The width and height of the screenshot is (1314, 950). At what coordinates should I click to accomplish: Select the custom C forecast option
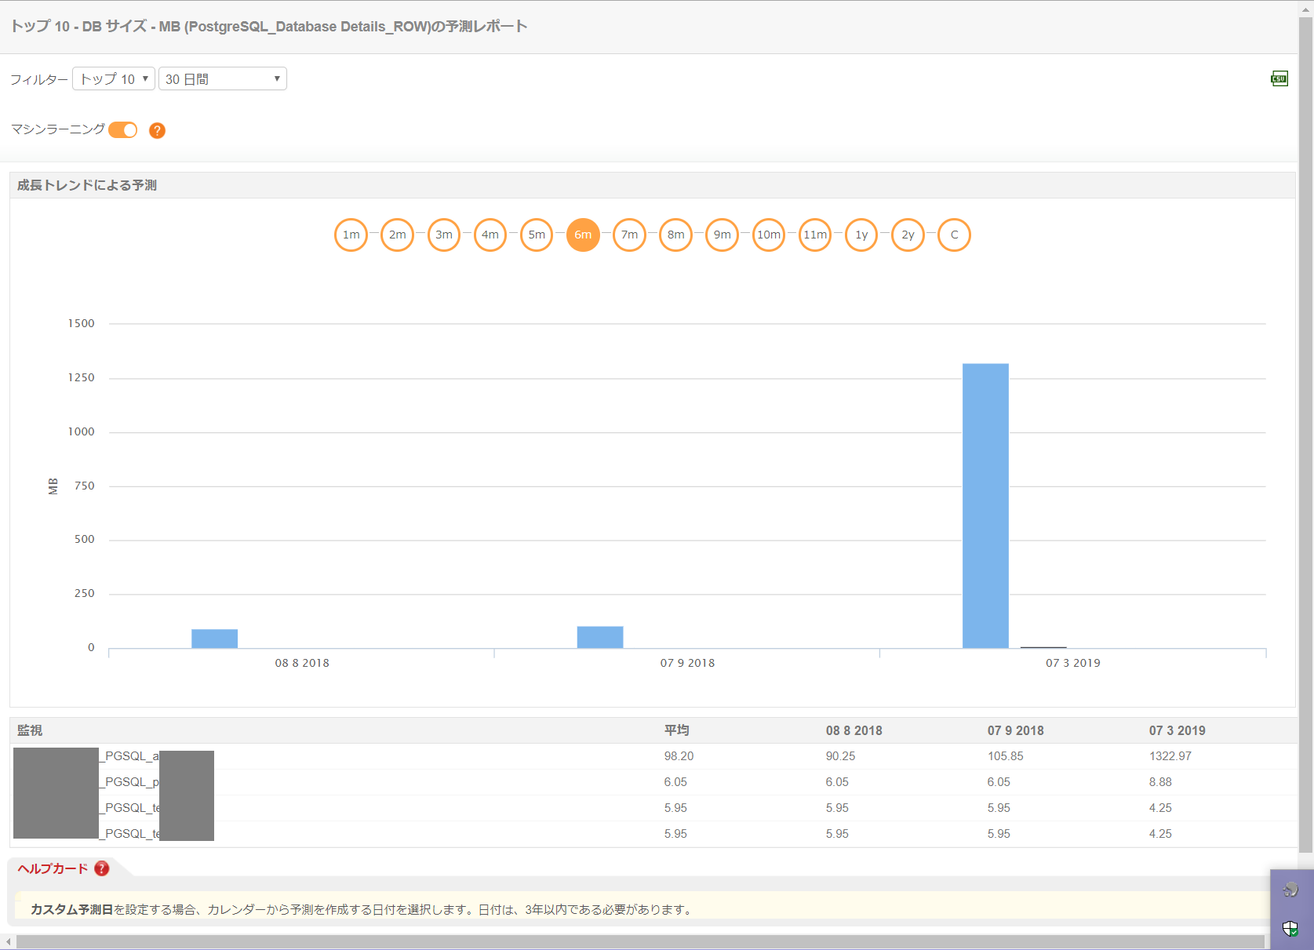954,235
